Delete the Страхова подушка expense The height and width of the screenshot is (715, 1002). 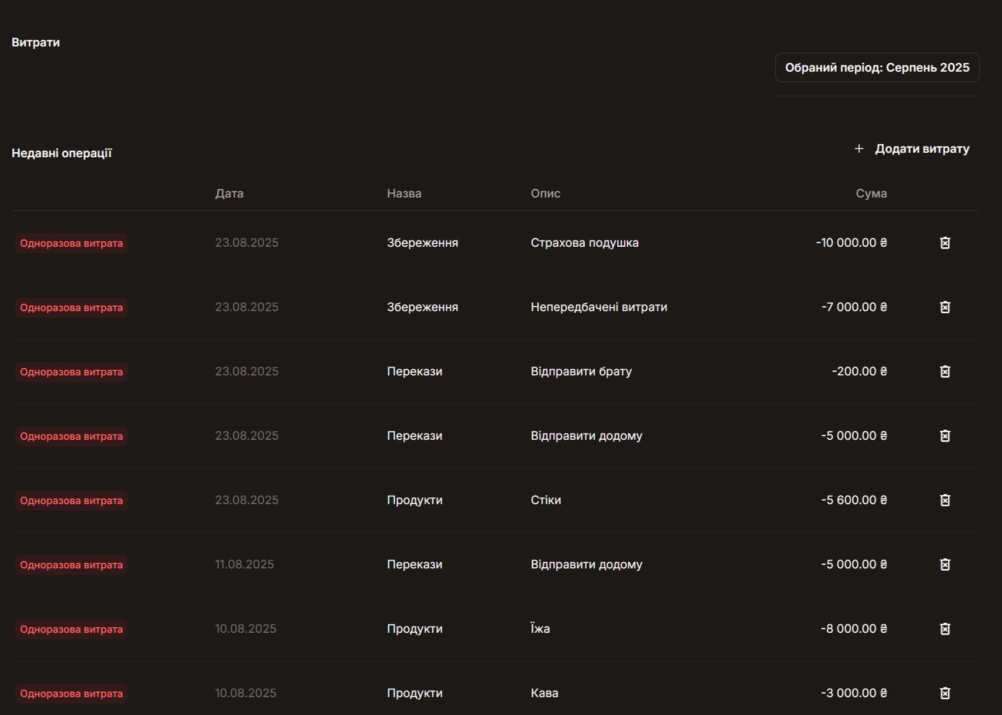coord(944,243)
